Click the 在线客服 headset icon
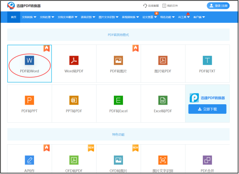The height and width of the screenshot is (174, 239). click(x=145, y=6)
